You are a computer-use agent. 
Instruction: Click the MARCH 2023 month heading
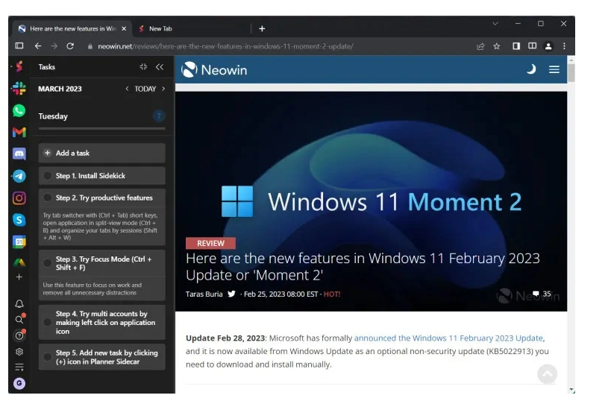click(60, 89)
